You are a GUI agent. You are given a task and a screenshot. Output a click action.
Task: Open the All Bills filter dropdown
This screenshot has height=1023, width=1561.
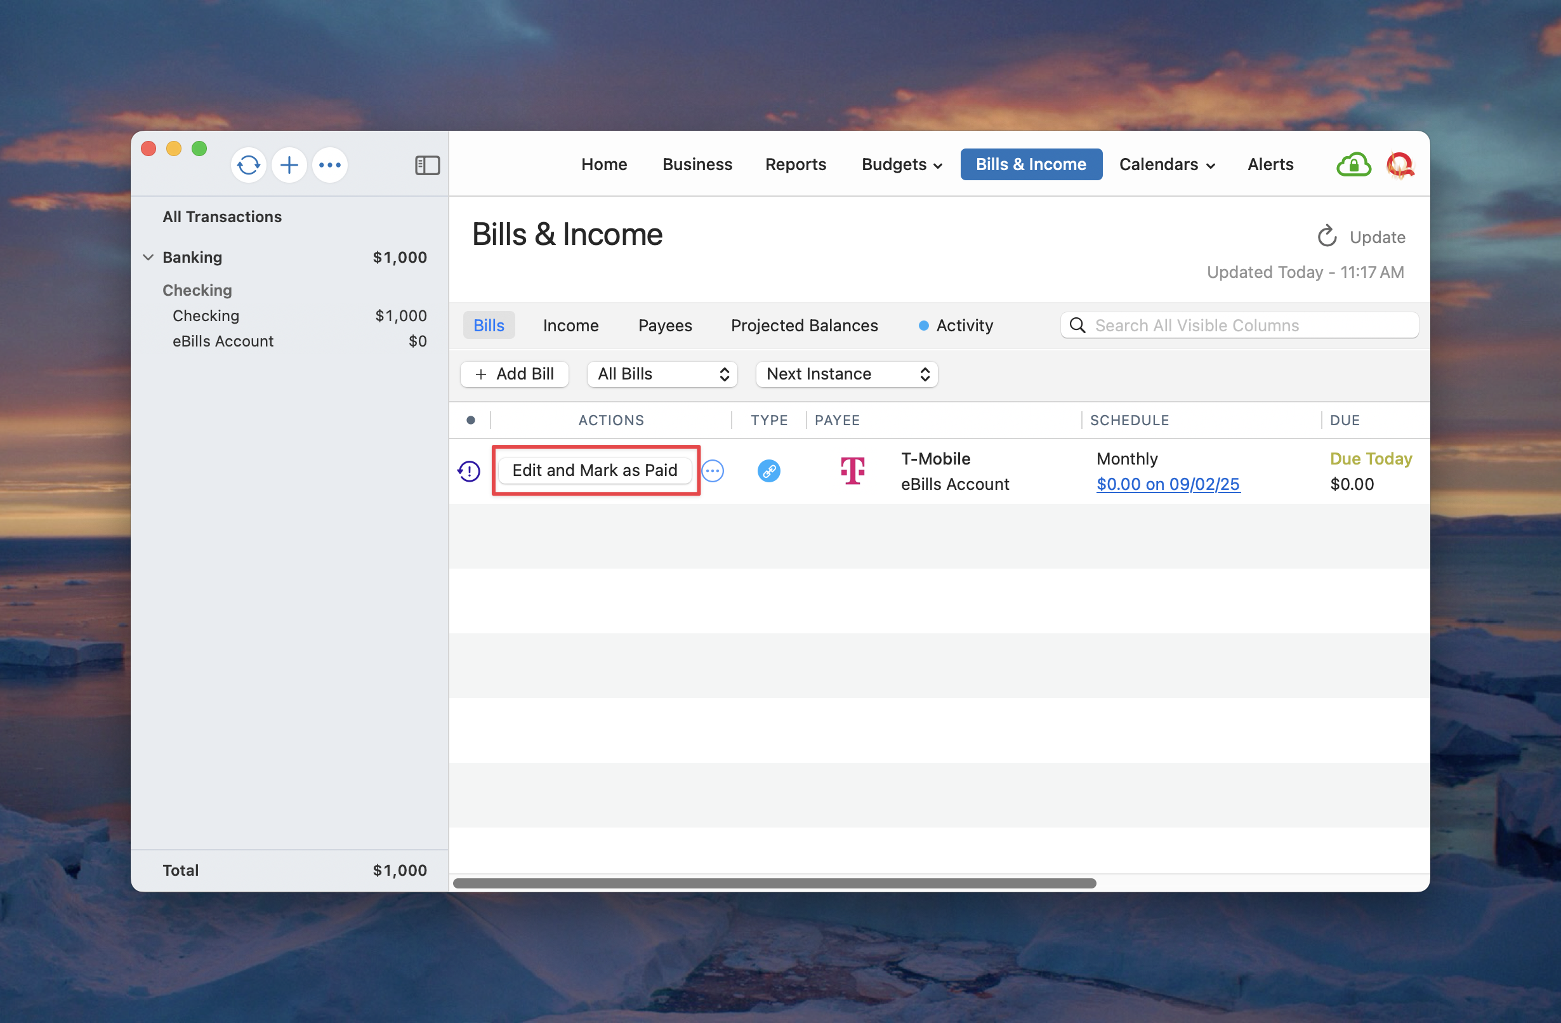point(662,374)
